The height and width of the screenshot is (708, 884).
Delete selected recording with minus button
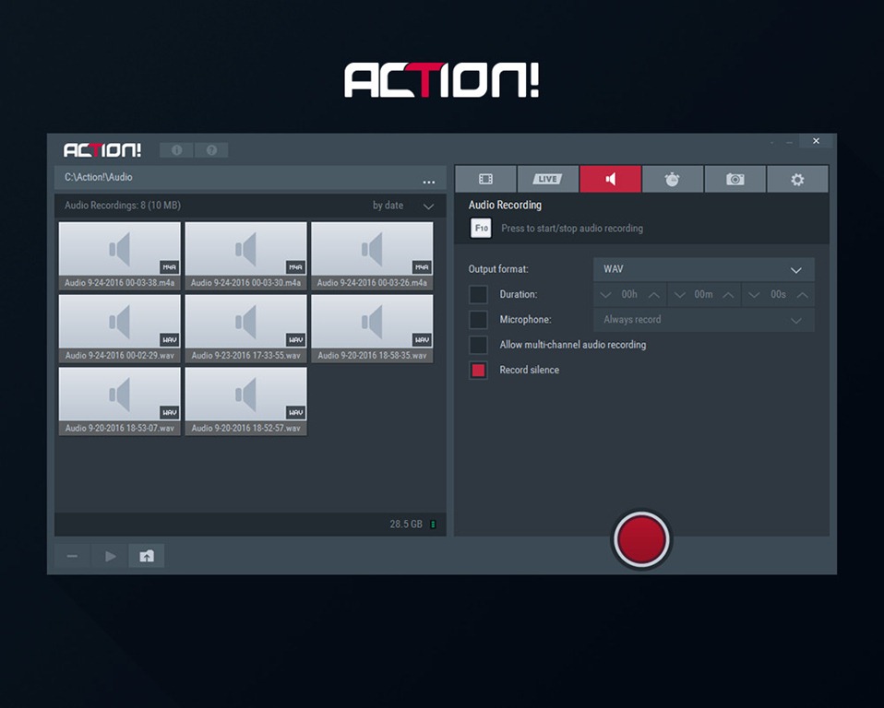[72, 556]
